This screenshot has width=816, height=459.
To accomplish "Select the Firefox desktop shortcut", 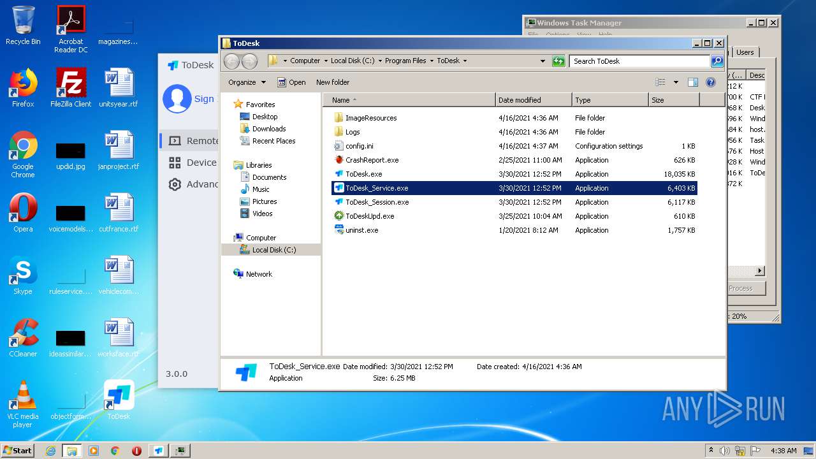I will tap(23, 88).
